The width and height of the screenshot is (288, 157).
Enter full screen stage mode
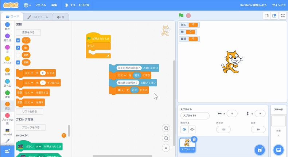click(x=283, y=16)
